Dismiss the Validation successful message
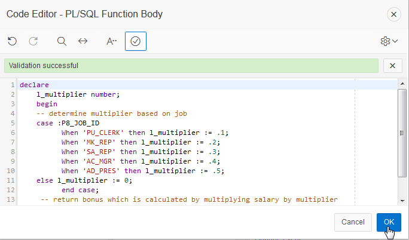This screenshot has width=409, height=240. (x=393, y=66)
